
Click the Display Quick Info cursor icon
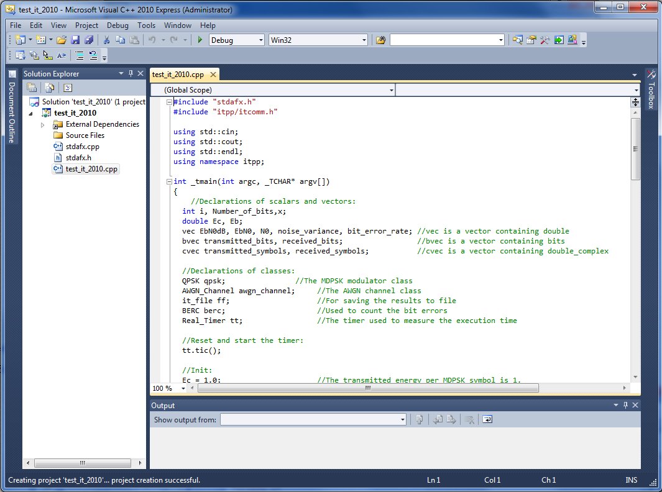pos(48,55)
